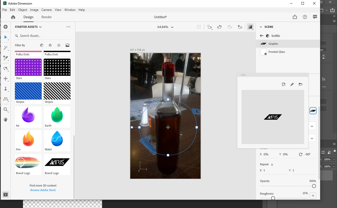The height and width of the screenshot is (208, 337).
Task: Open the lower dropdown chevron in properties panel
Action: point(312,138)
